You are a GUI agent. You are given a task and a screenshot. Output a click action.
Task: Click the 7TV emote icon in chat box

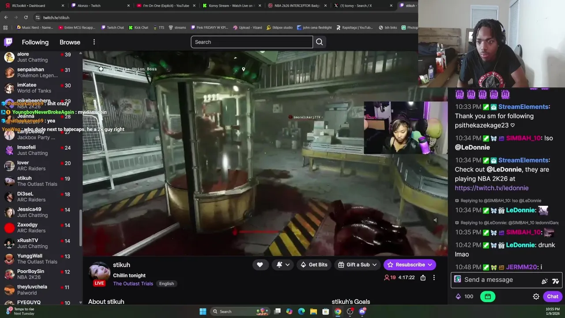555,281
